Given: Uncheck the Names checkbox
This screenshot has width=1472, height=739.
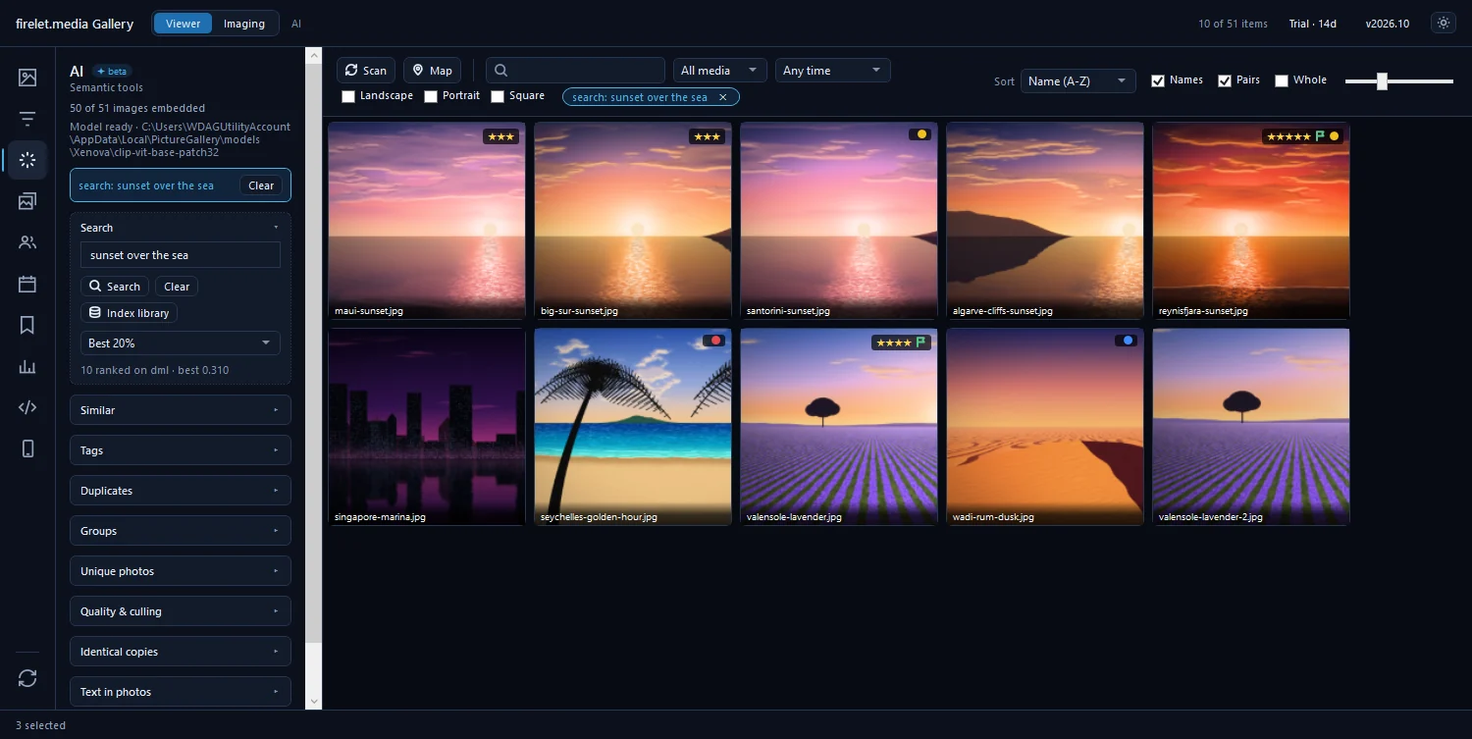Looking at the screenshot, I should [1158, 80].
